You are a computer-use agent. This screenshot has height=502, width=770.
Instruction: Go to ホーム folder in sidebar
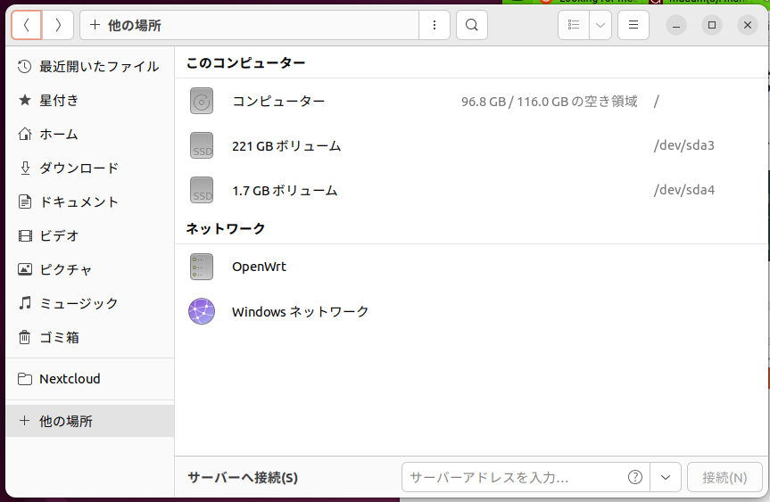point(58,135)
